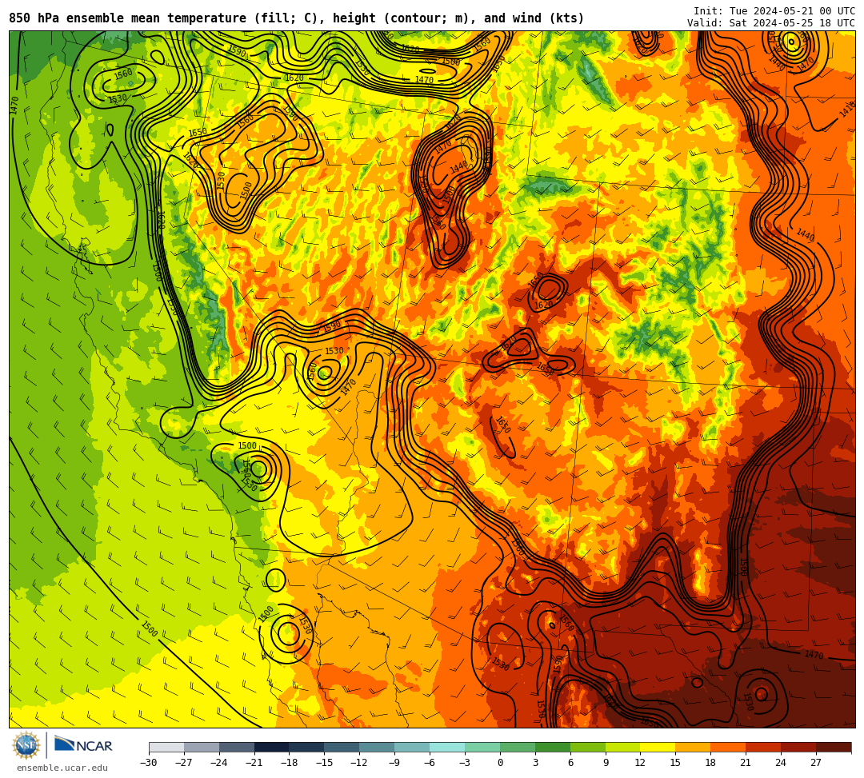Click the −30 colorbar tick label

[149, 763]
